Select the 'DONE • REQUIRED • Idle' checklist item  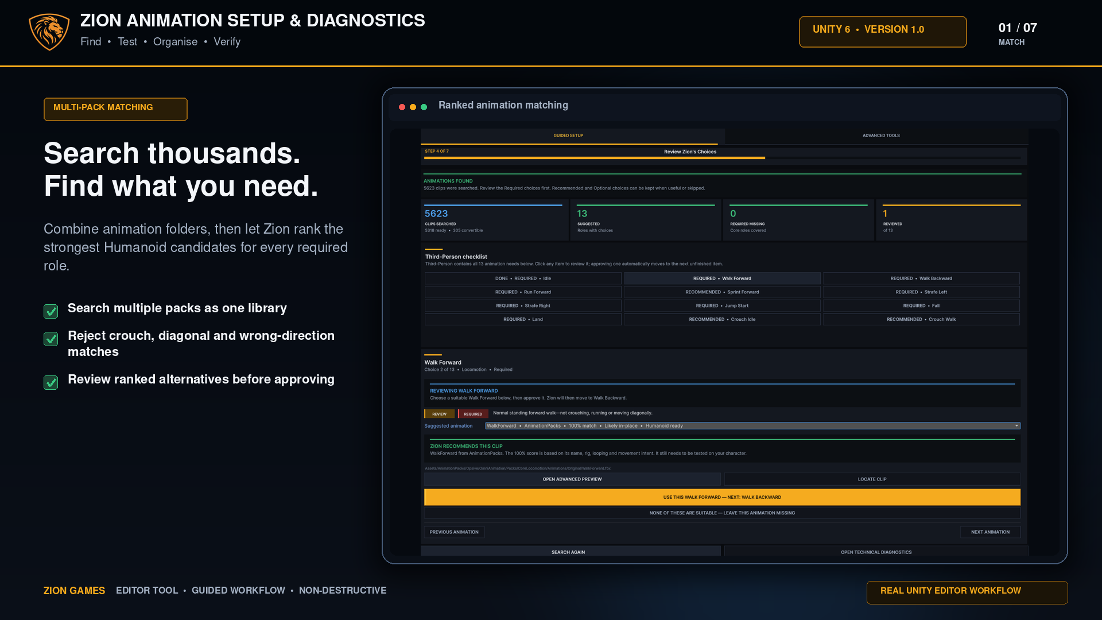click(523, 278)
